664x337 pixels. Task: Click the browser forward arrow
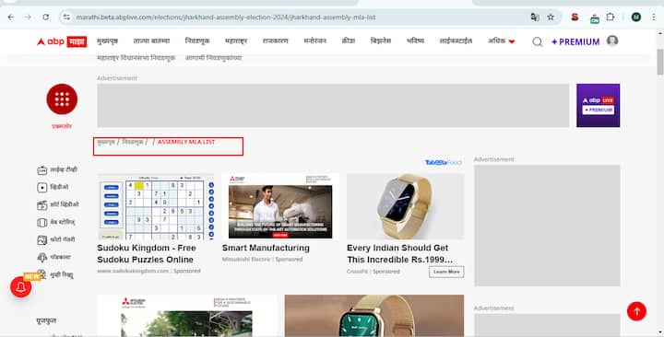28,17
